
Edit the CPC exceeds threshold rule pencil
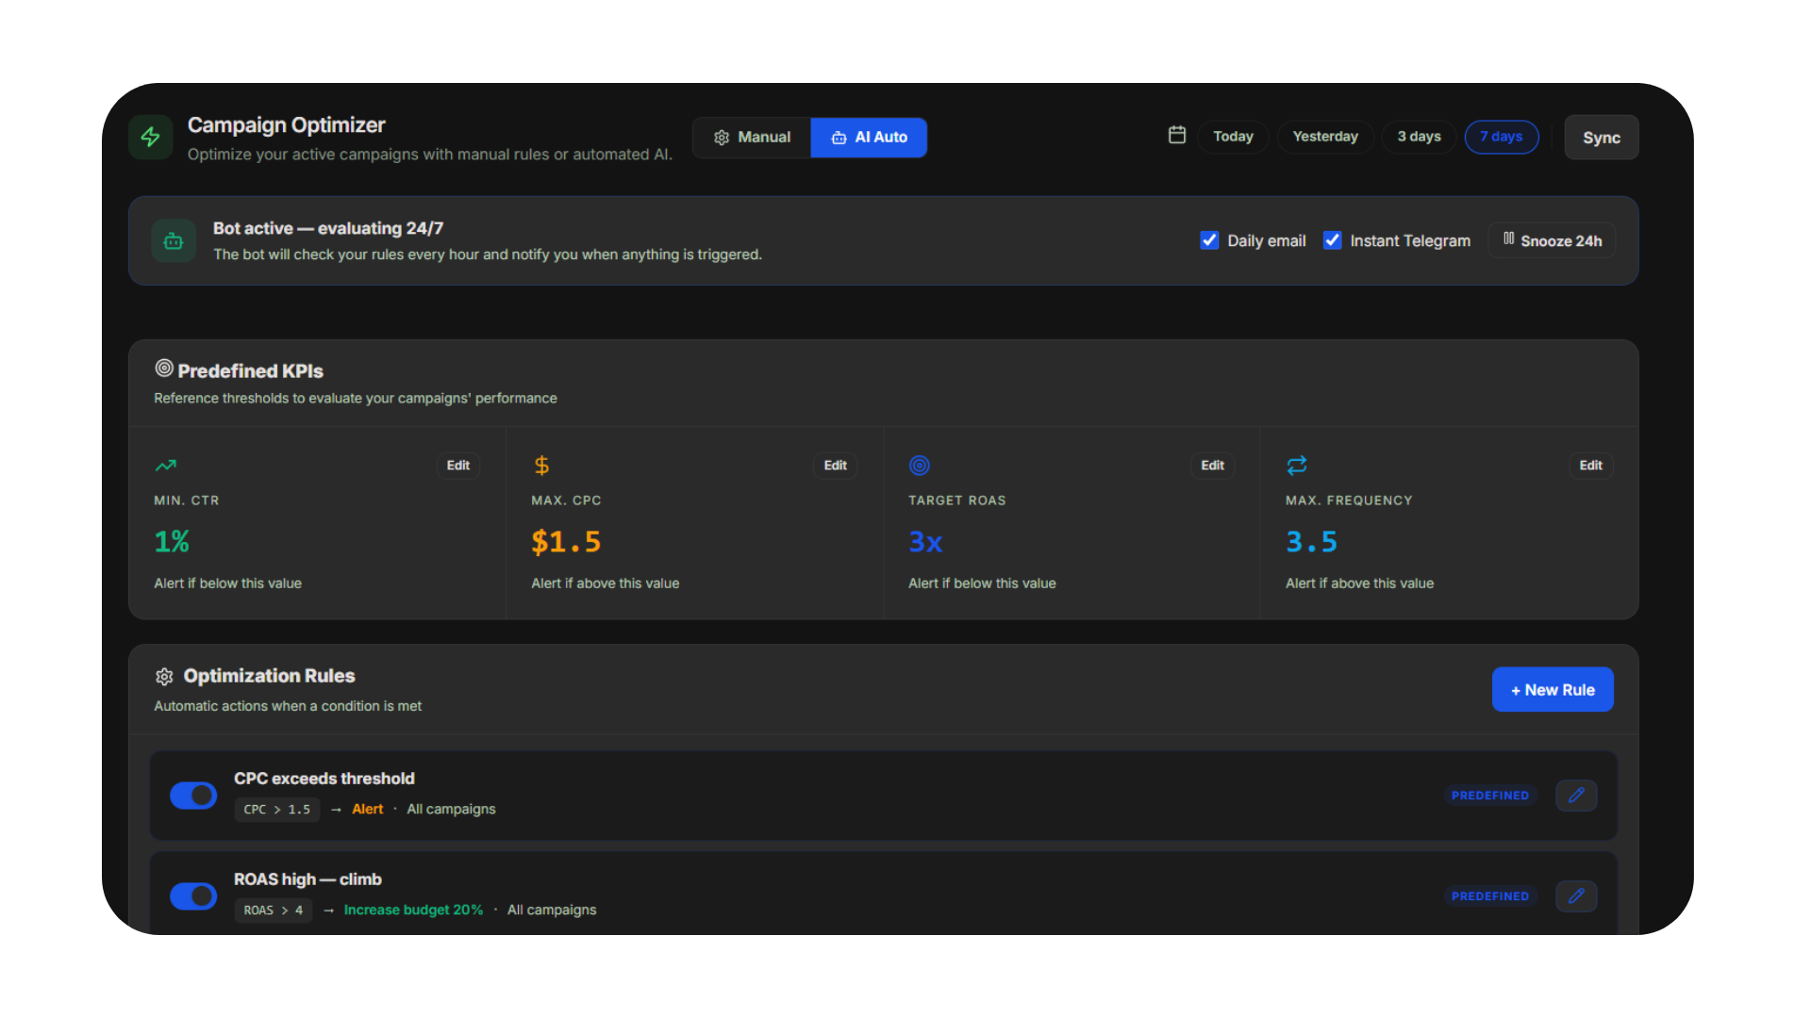tap(1576, 796)
